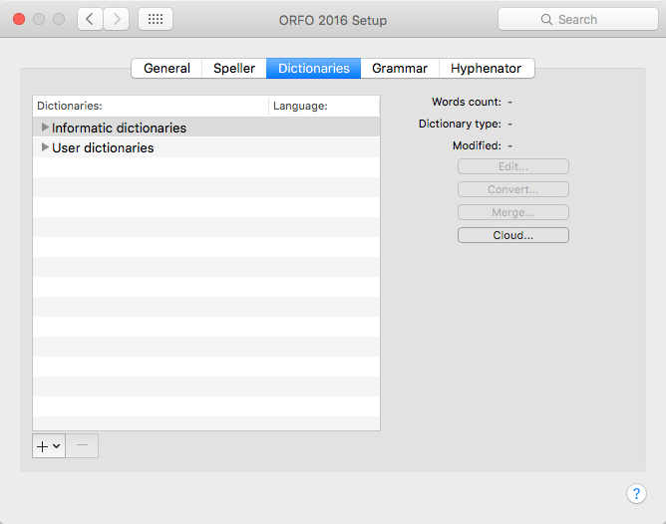Focus the Search input field
This screenshot has width=666, height=524.
(x=578, y=19)
